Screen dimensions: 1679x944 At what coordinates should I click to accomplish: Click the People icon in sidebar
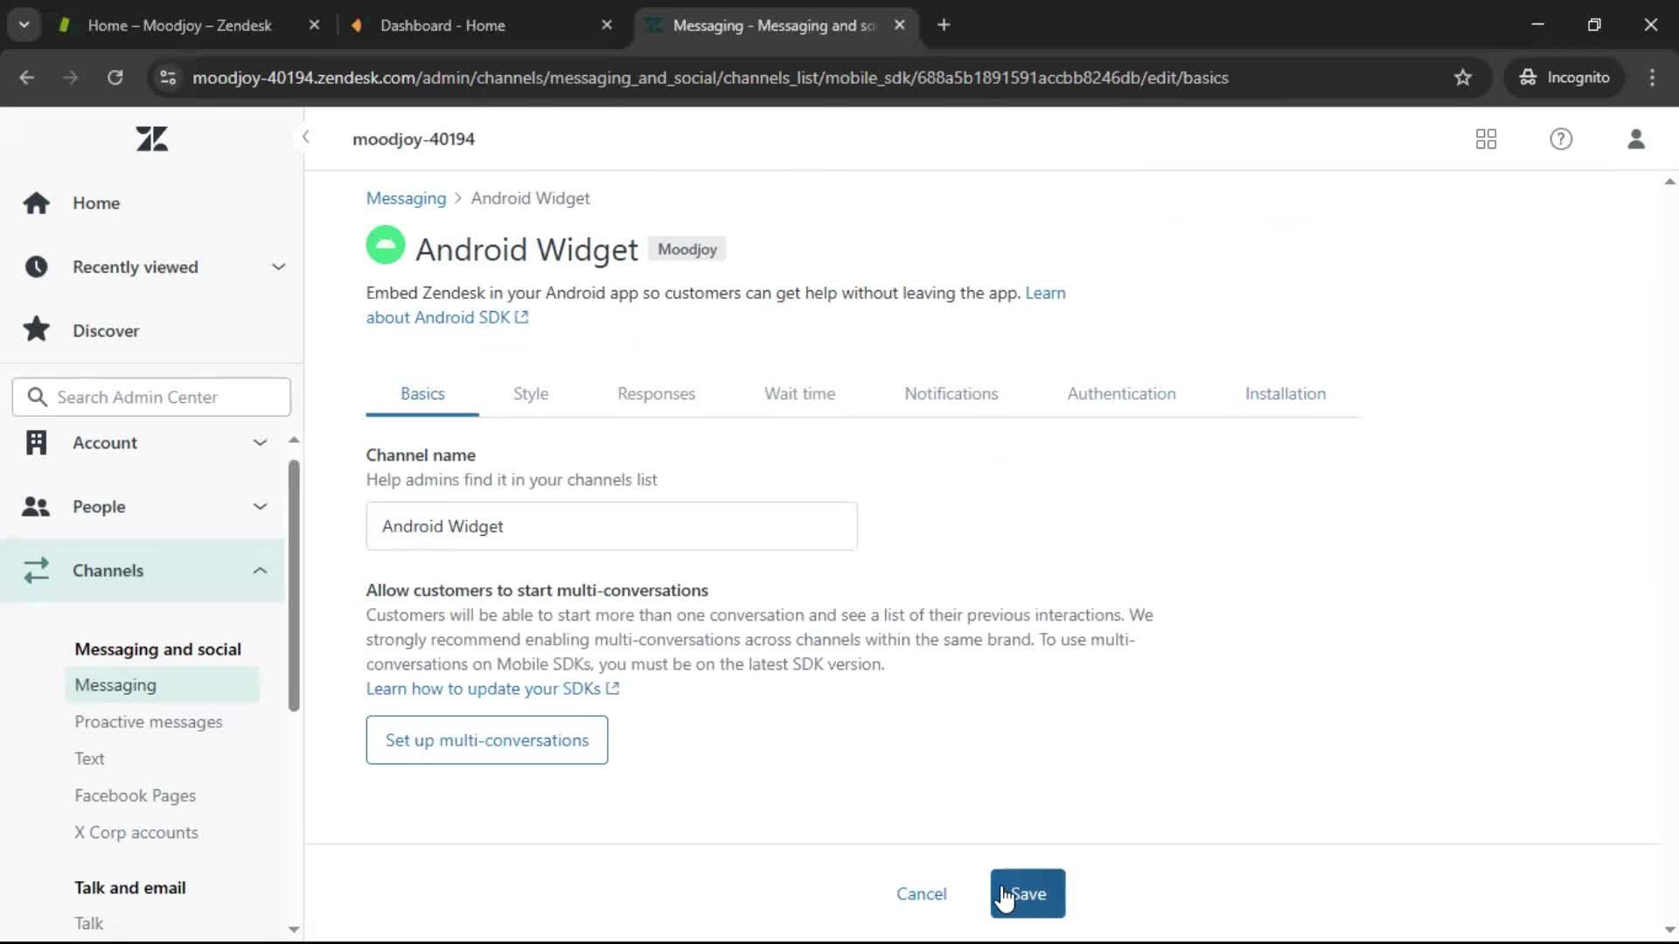(36, 507)
